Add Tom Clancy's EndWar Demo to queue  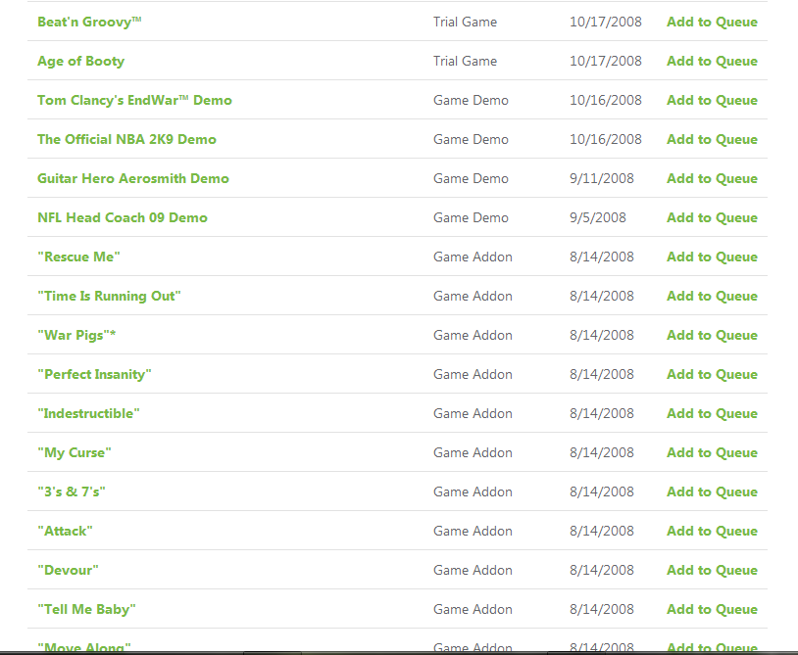coord(712,100)
